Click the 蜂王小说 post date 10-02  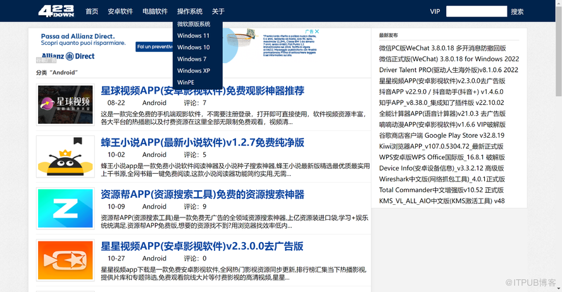[116, 155]
